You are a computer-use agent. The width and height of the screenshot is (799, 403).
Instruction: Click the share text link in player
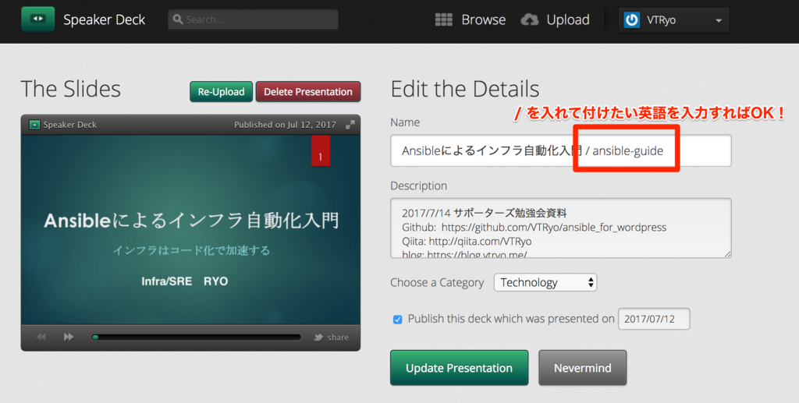coord(338,338)
